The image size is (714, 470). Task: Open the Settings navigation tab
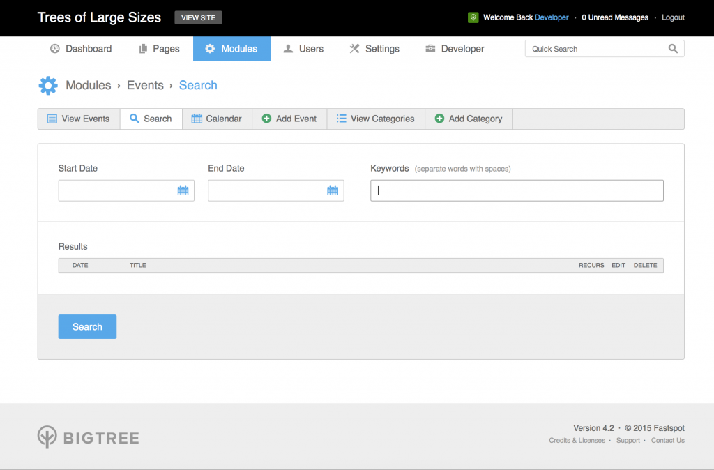pos(374,49)
